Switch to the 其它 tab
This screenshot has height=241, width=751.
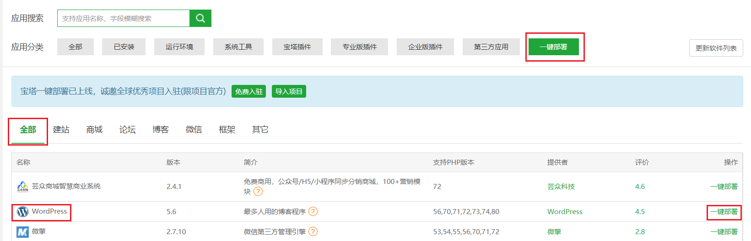coord(260,130)
